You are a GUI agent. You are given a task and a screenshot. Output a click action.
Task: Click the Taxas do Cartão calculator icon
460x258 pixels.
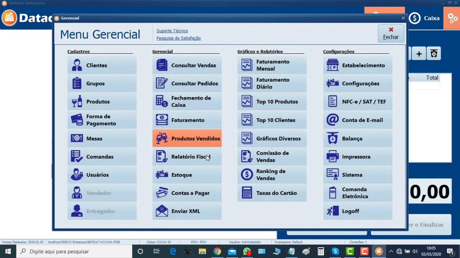[247, 193]
